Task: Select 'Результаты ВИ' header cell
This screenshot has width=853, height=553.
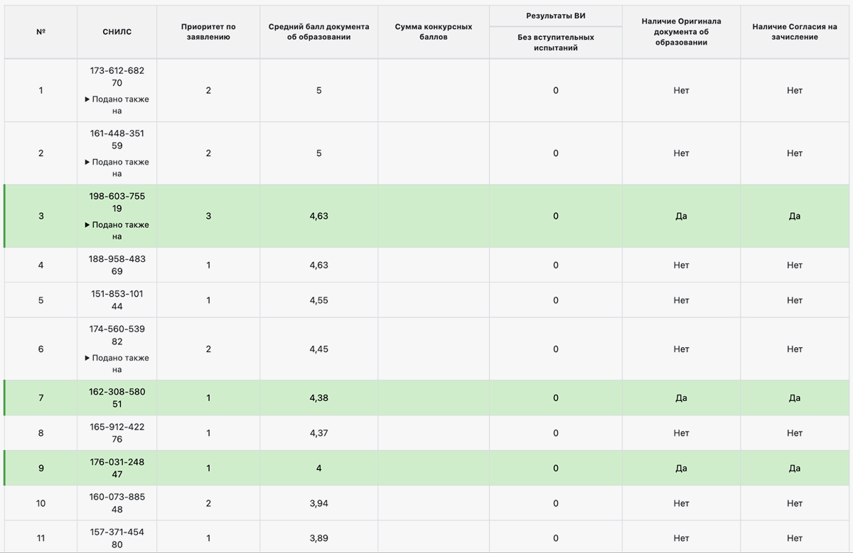Action: click(x=556, y=16)
